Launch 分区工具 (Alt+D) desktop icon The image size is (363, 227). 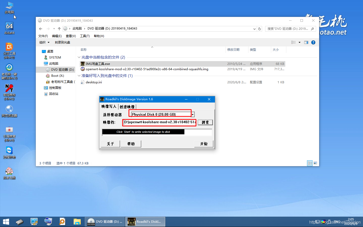9,51
